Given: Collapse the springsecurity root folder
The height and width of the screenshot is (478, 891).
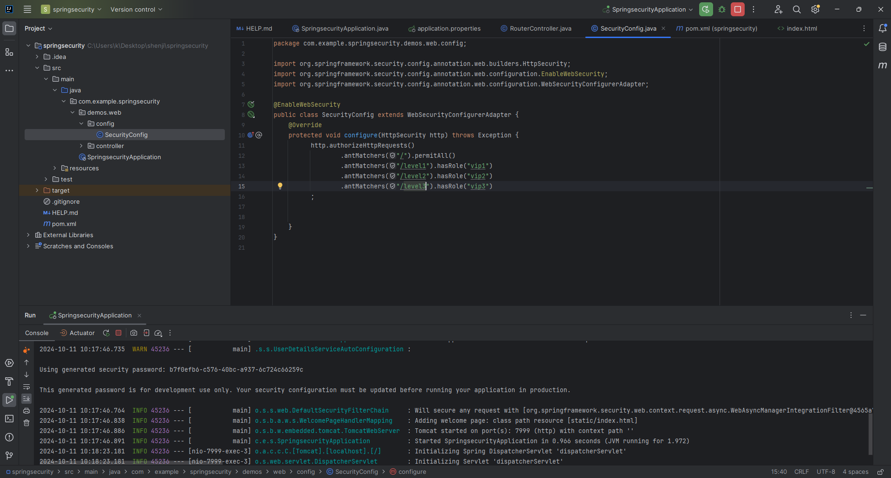Looking at the screenshot, I should 28,45.
